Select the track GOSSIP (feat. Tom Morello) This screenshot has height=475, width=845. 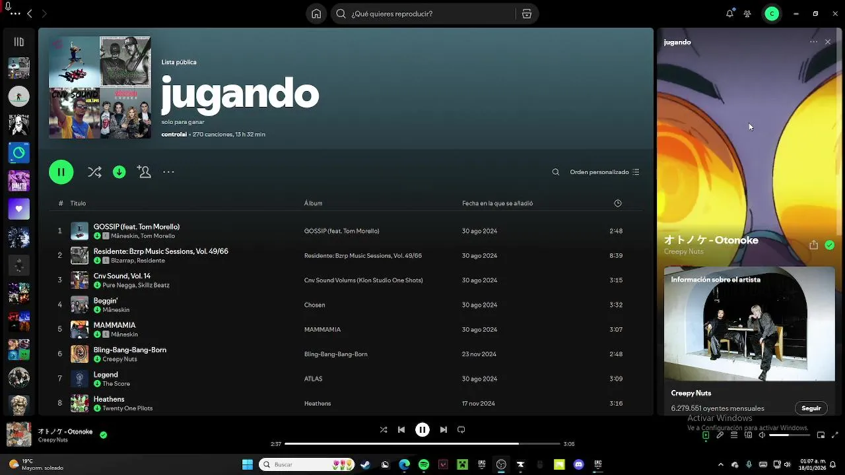[137, 226]
